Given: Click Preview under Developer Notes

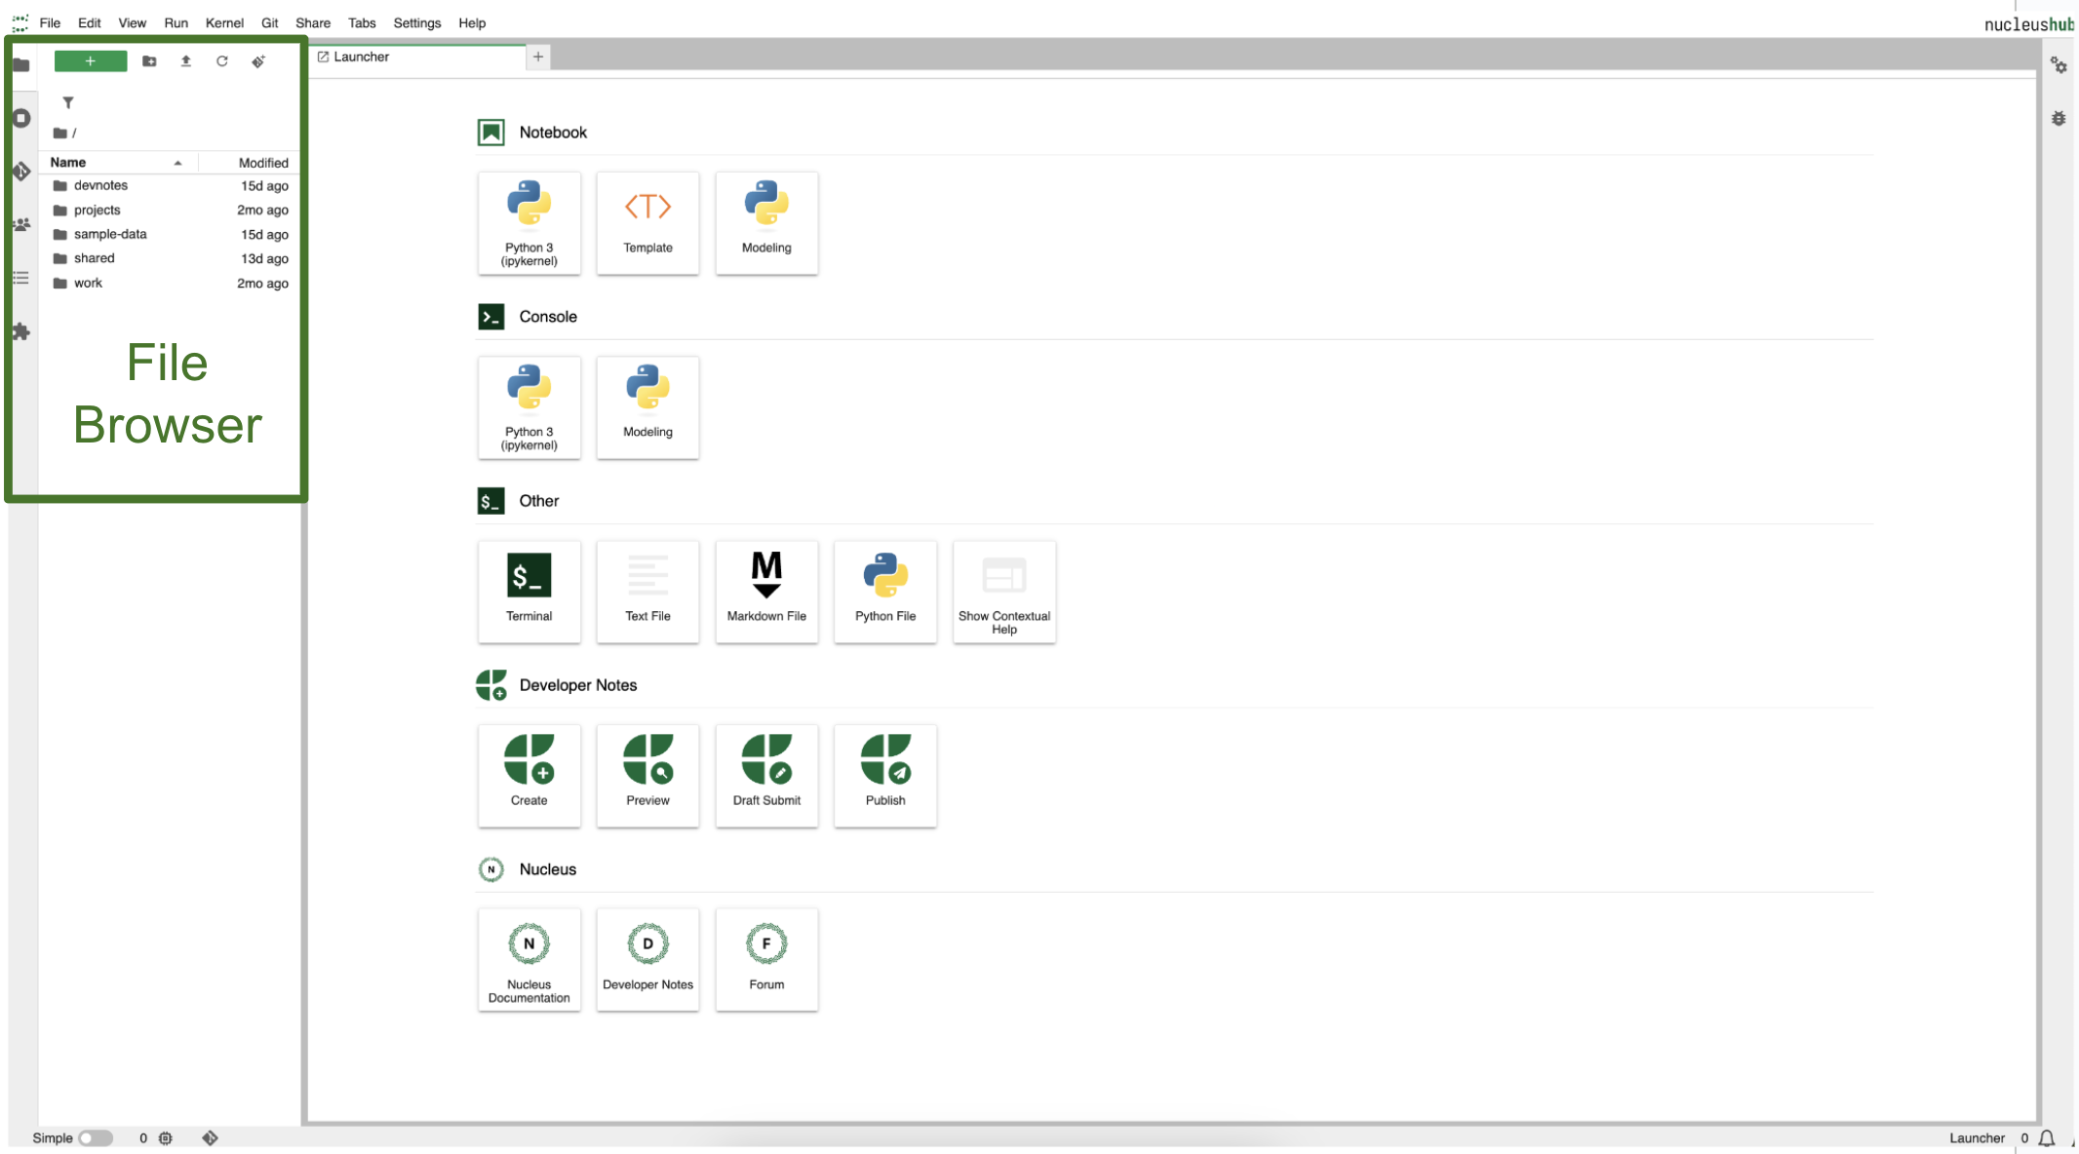Looking at the screenshot, I should click(647, 776).
